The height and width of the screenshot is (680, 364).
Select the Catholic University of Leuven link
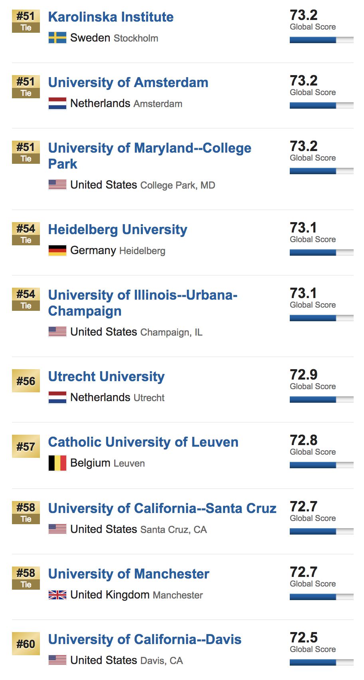click(x=143, y=442)
